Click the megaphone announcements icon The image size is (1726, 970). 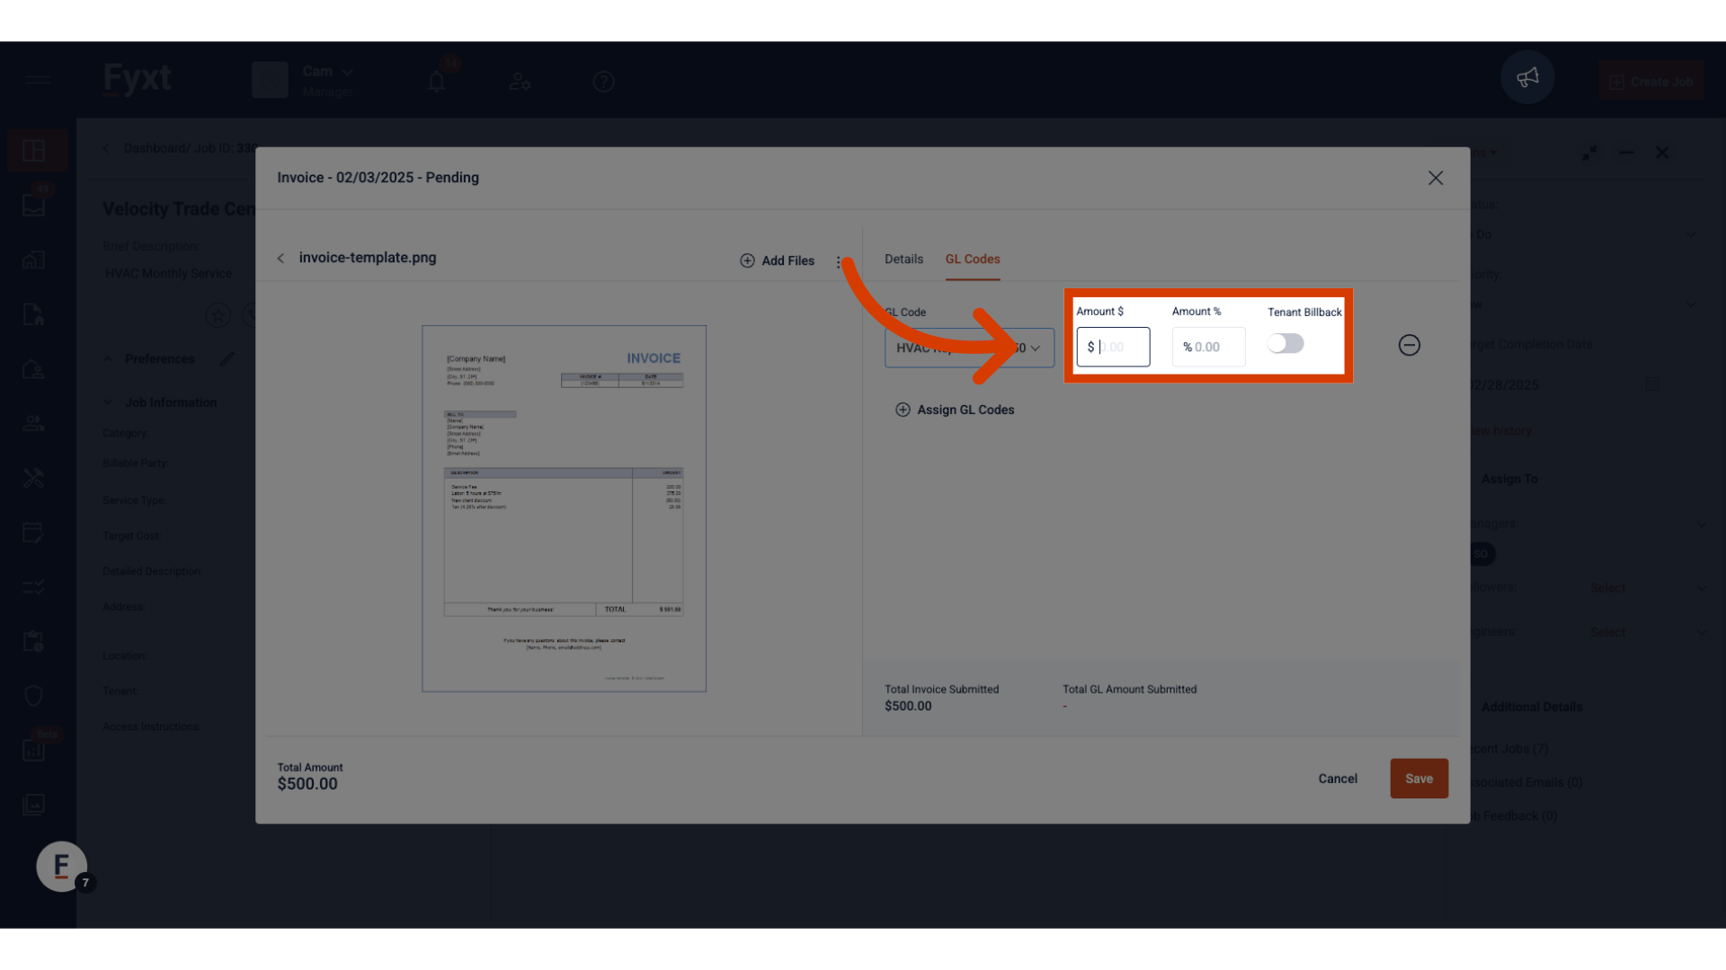point(1527,78)
